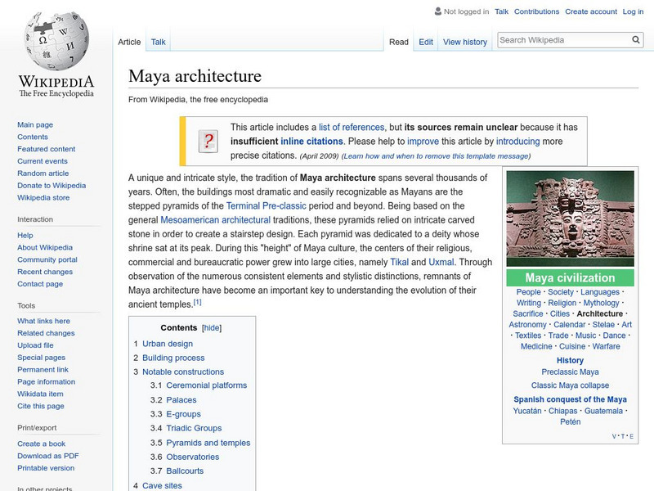Image resolution: width=654 pixels, height=491 pixels.
Task: Select the Article tab
Action: click(129, 42)
